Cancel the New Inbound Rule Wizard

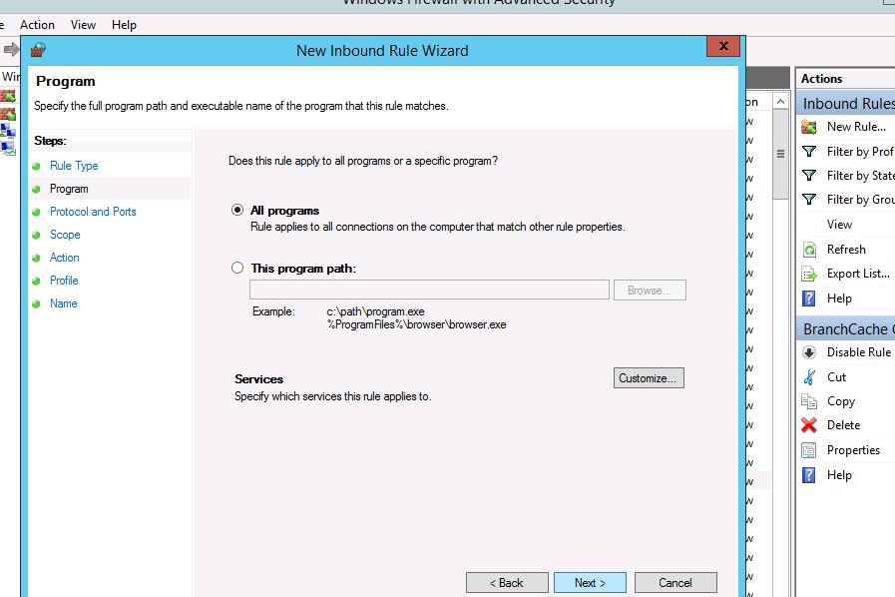tap(674, 583)
